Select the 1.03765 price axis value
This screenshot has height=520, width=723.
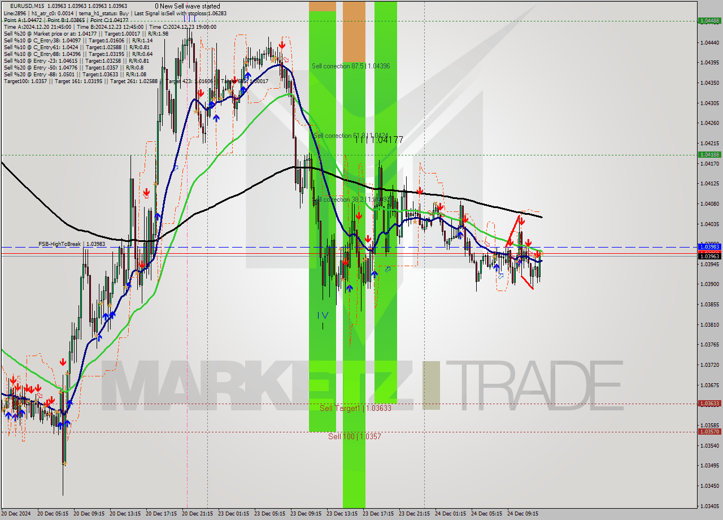click(x=709, y=344)
